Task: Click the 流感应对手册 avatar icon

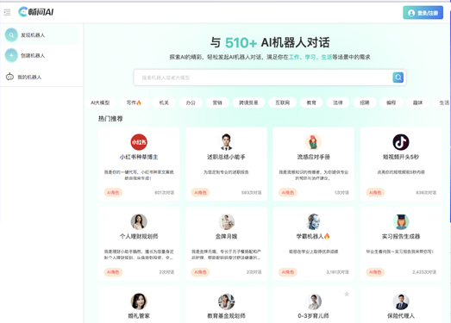Action: 313,142
